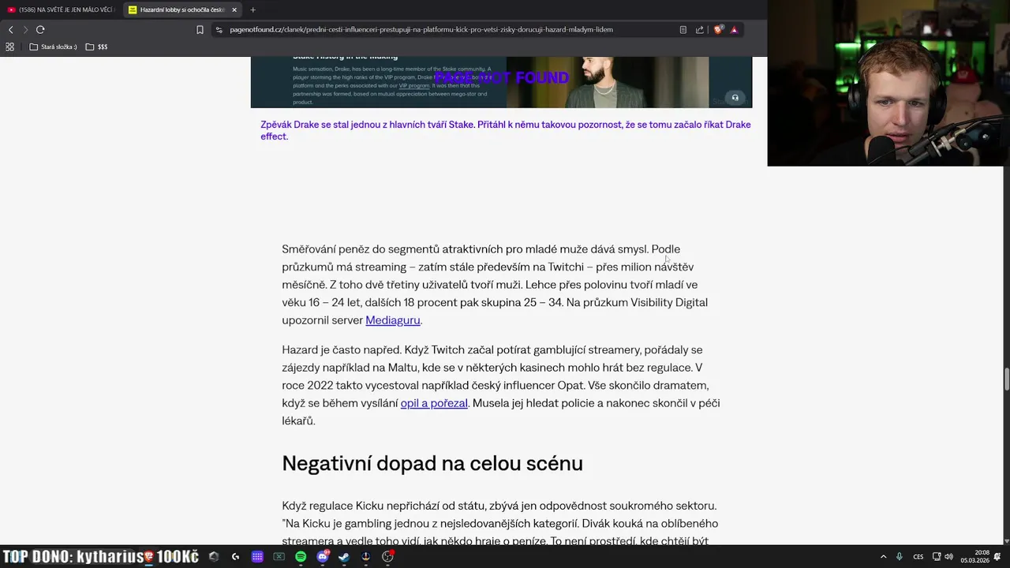1010x568 pixels.
Task: Expand the hidden system tray icons chevron
Action: tap(883, 557)
